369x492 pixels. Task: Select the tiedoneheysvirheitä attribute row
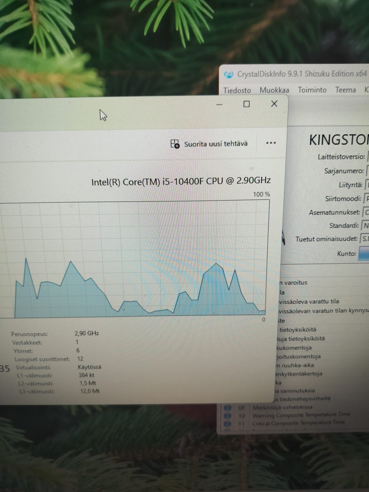(322, 399)
